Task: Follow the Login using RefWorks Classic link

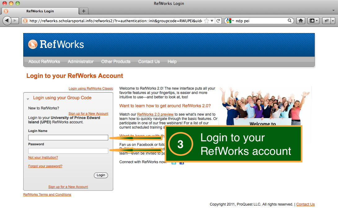Action: pos(91,88)
